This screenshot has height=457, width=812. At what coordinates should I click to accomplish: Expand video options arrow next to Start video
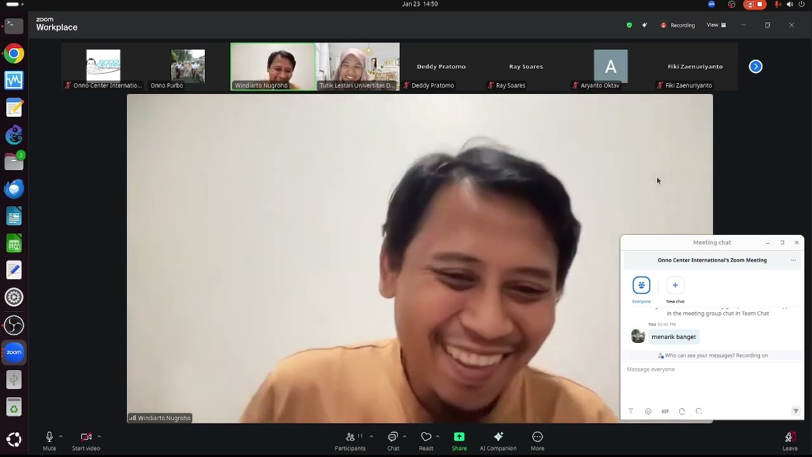tap(99, 436)
